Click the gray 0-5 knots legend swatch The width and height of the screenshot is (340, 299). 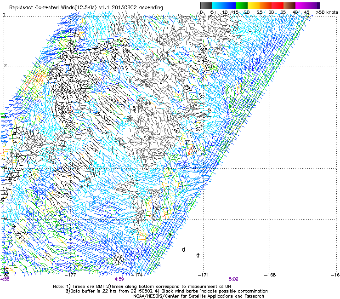206,6
